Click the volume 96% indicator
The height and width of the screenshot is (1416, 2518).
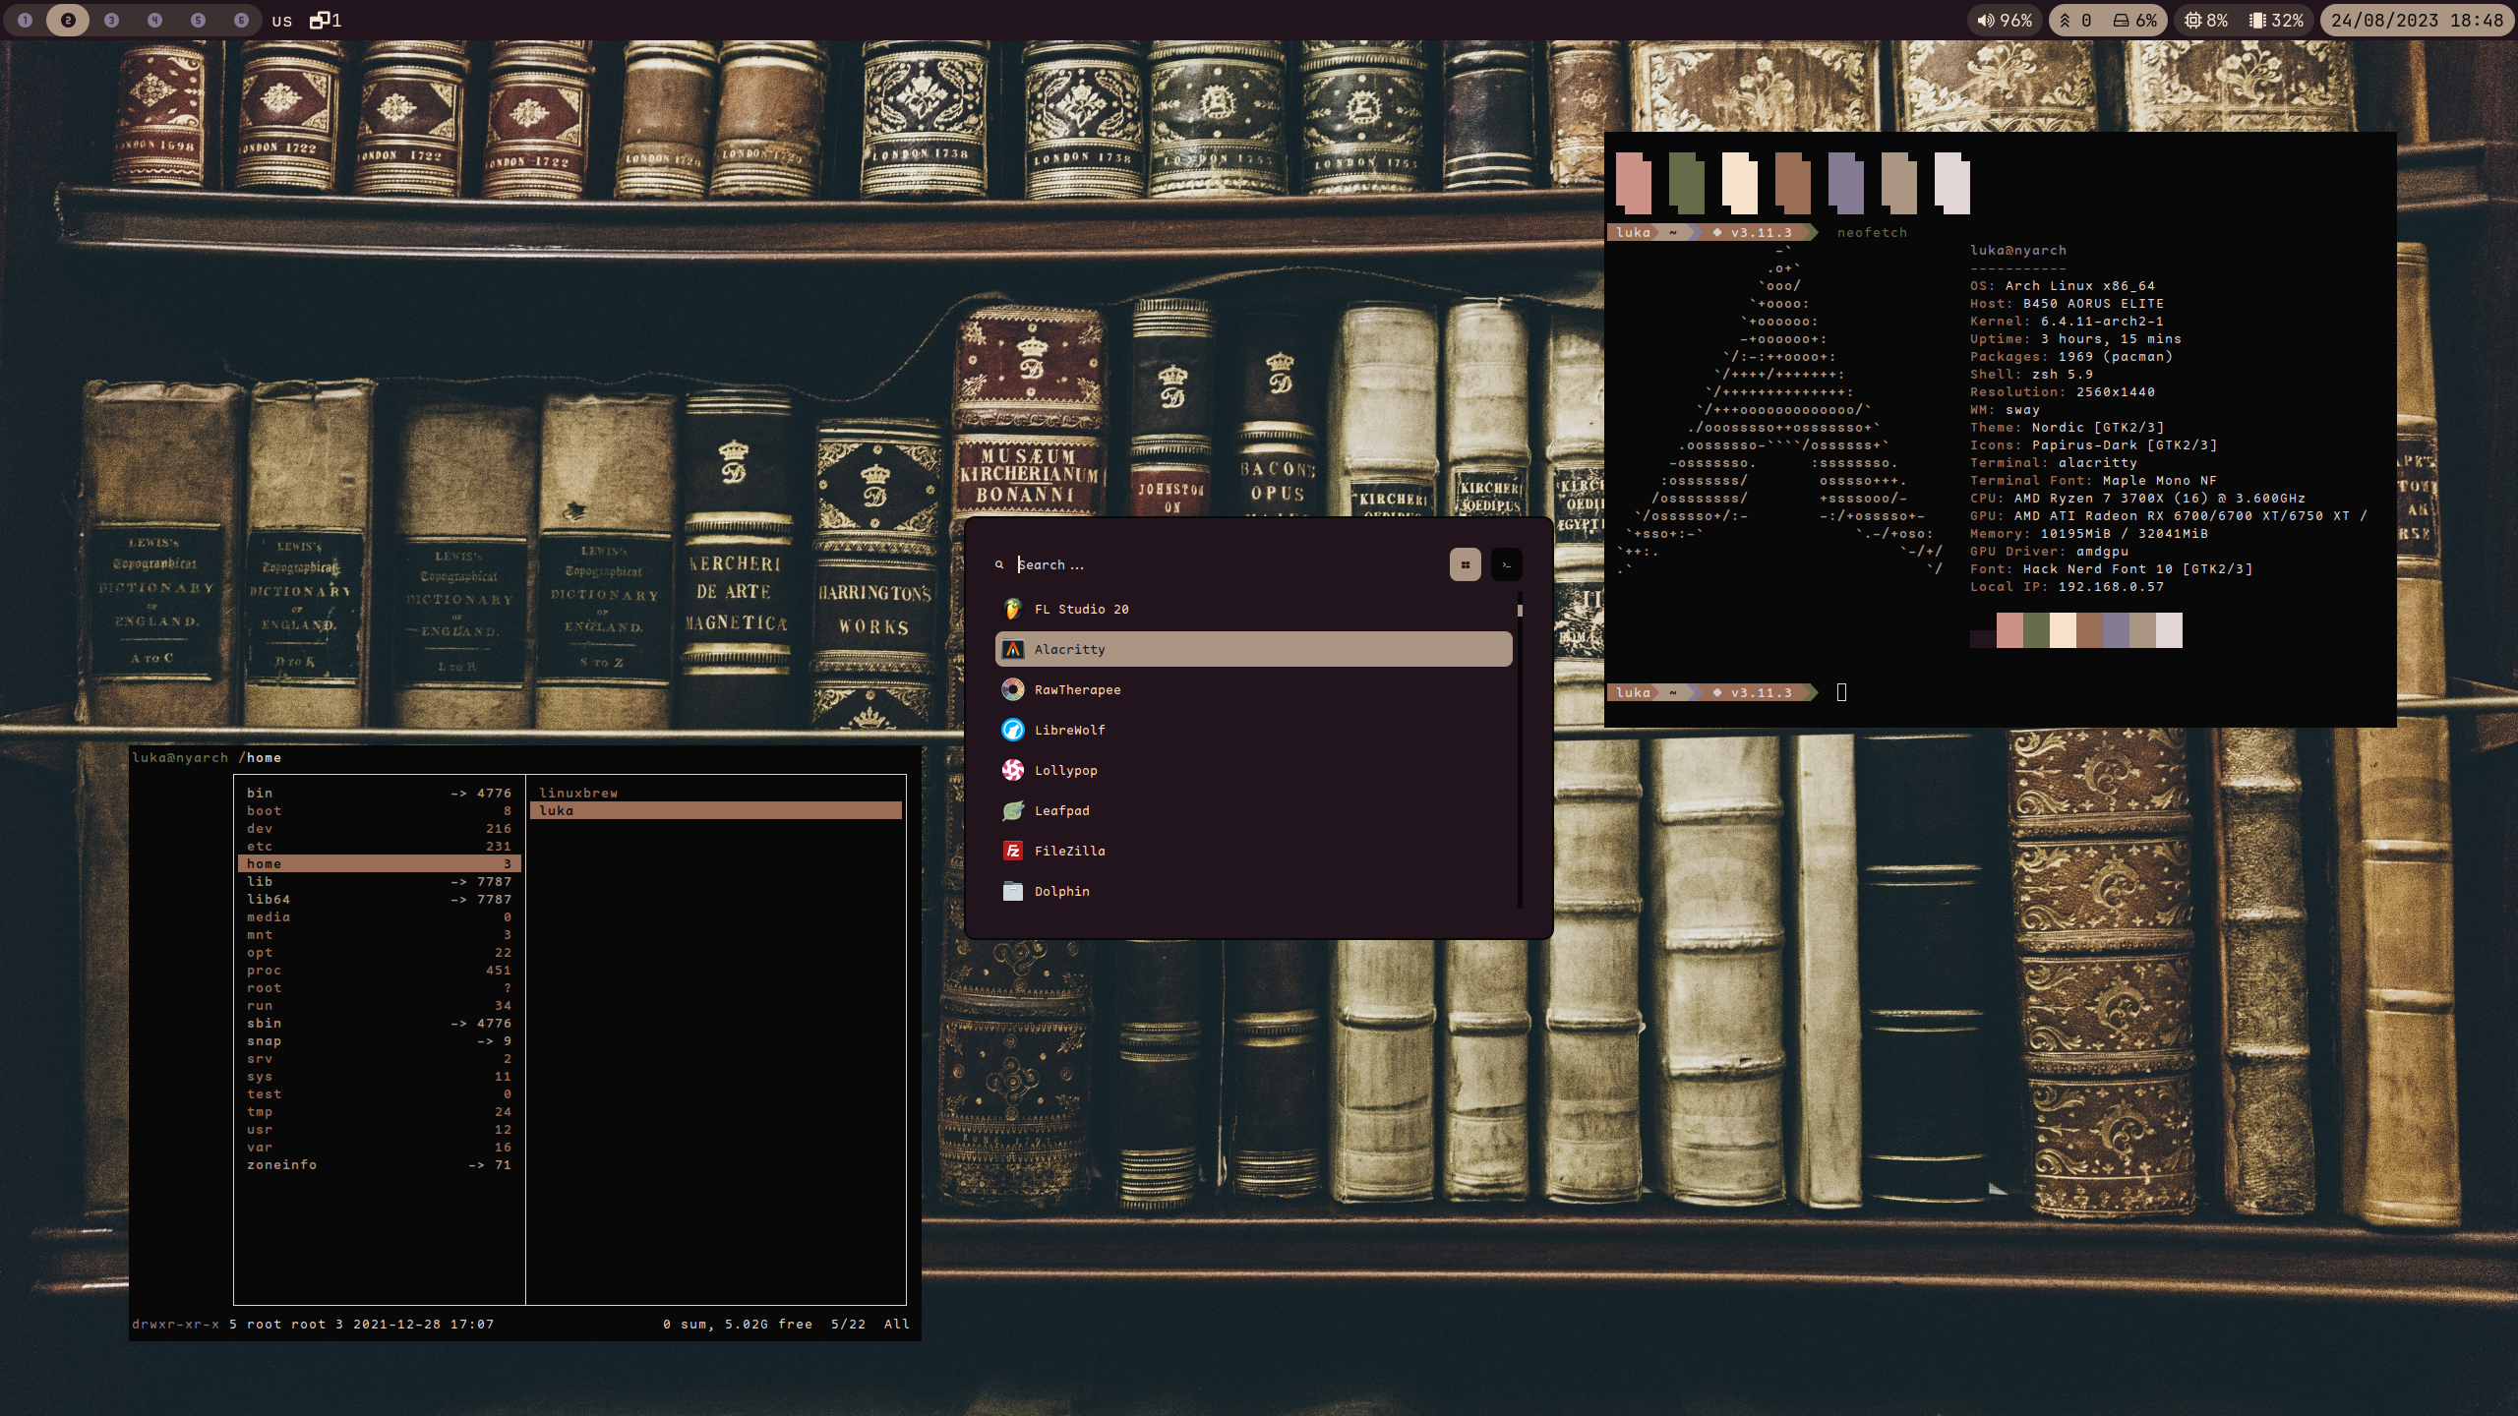2005,20
